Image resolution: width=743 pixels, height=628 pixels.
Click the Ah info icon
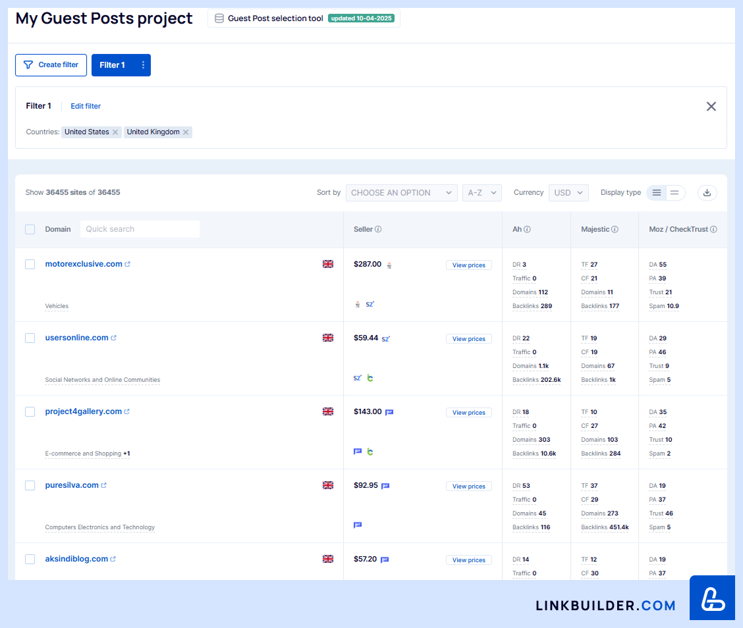[x=527, y=229]
